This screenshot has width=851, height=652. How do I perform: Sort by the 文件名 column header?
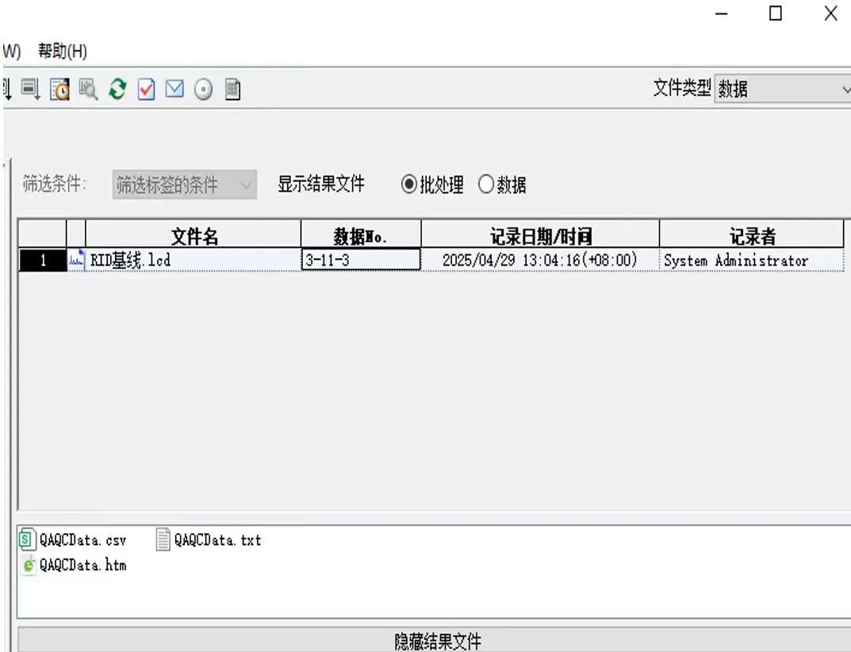coord(194,235)
